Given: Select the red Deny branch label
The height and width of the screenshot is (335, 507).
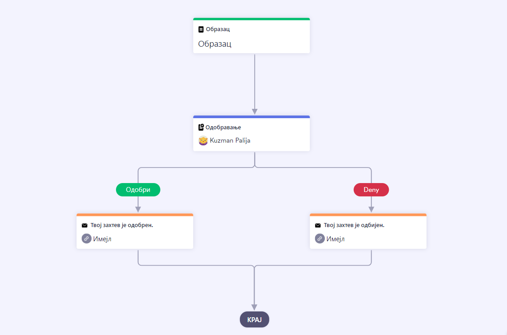Looking at the screenshot, I should coord(371,190).
